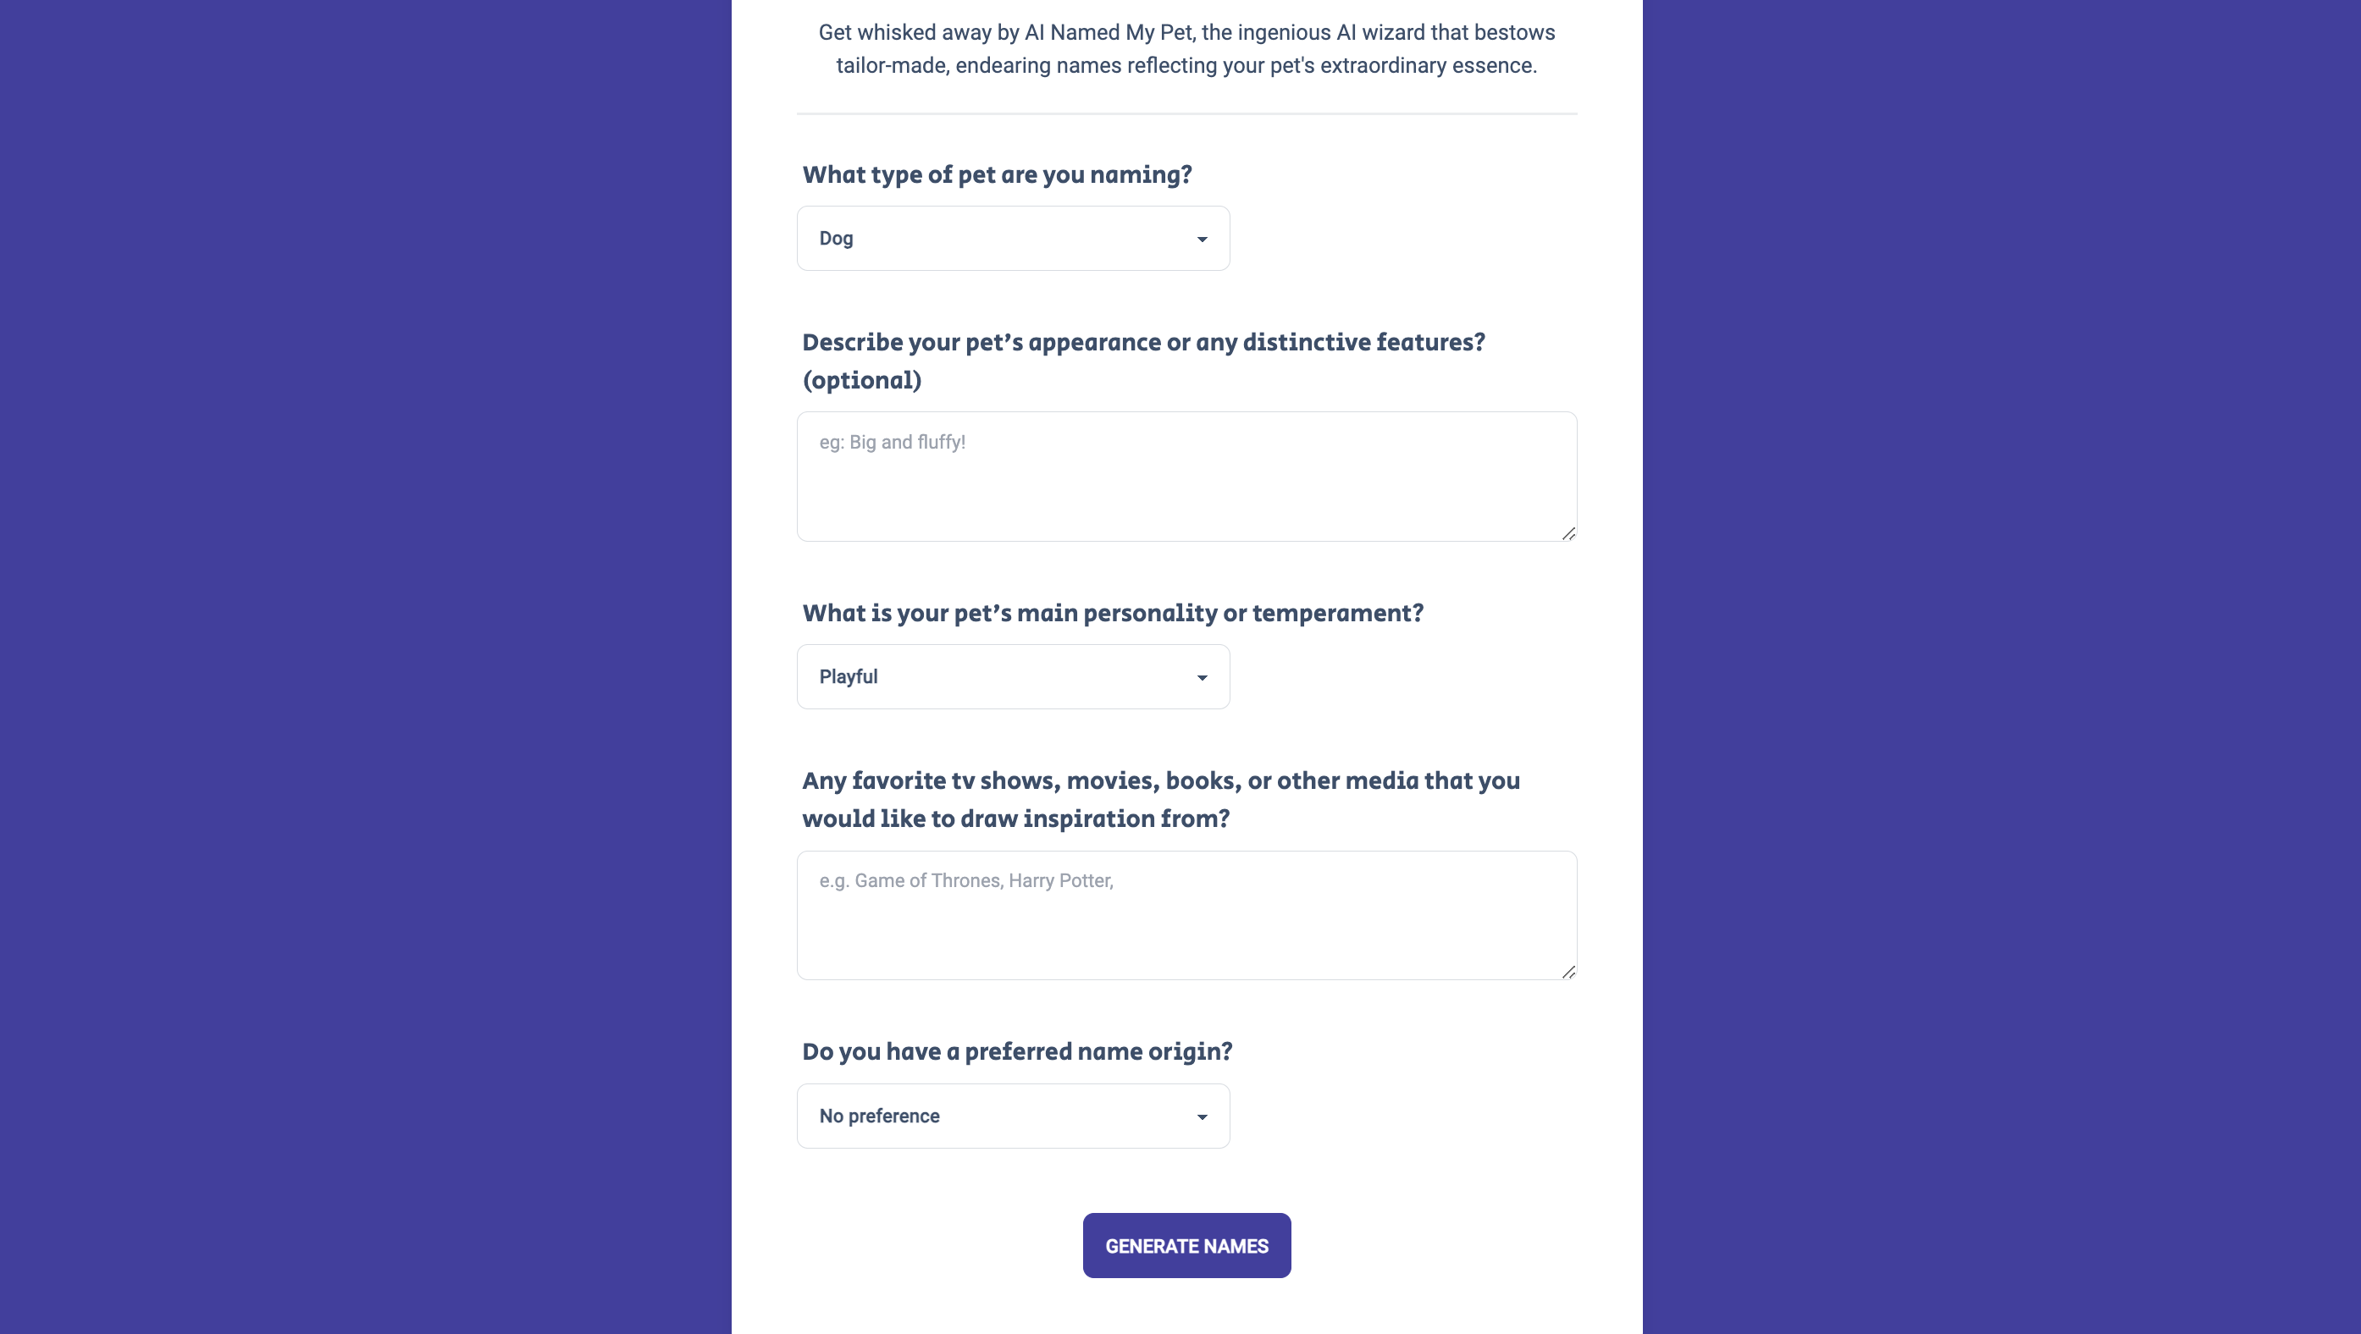The image size is (2361, 1334).
Task: Focus the favorite media inspiration text area
Action: tap(1186, 915)
